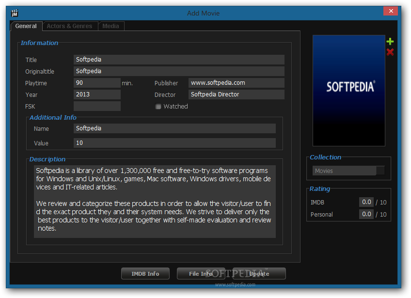This screenshot has height=298, width=411.
Task: Click the Additional Info Name field
Action: click(x=174, y=128)
